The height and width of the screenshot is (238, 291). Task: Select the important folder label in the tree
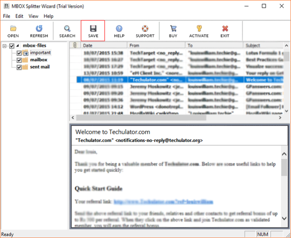[40, 53]
